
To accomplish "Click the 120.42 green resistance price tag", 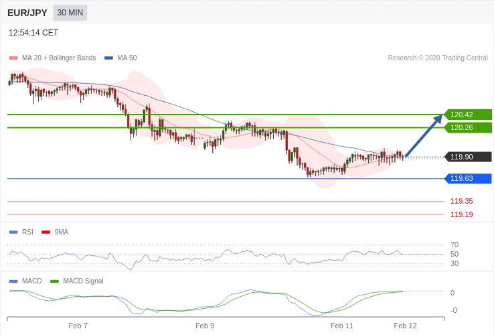I will 467,115.
